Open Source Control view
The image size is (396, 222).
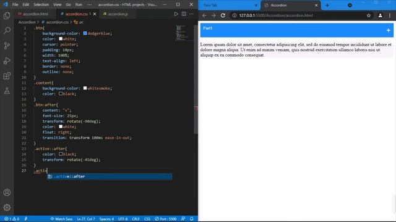(7, 46)
